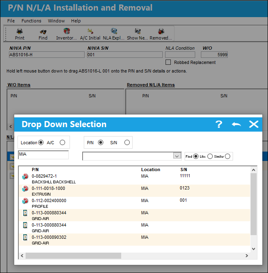The height and width of the screenshot is (273, 268).
Task: Click the Location column header
Action: click(150, 170)
